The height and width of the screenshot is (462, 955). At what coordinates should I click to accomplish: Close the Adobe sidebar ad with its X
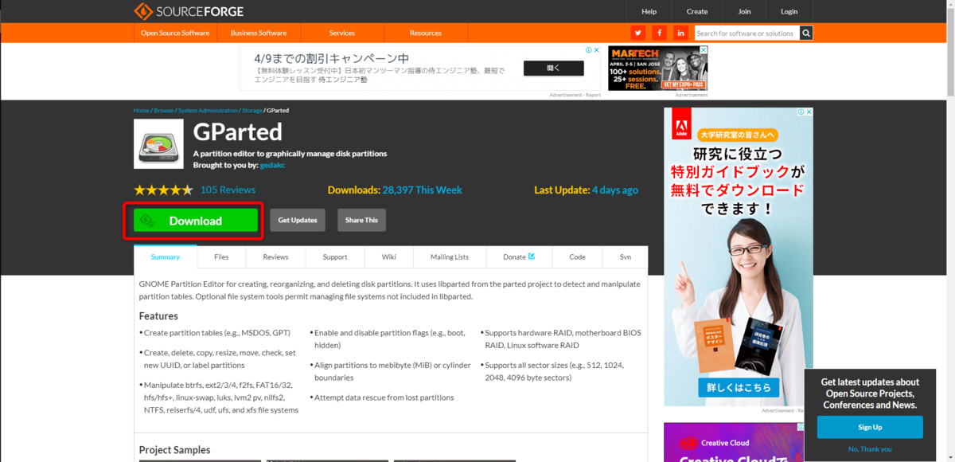[809, 112]
